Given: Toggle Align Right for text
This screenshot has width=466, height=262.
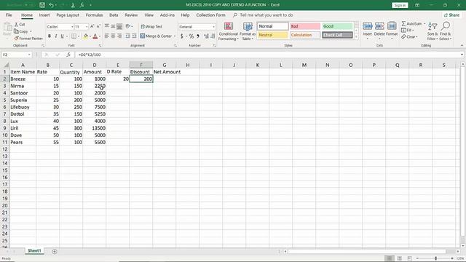Looking at the screenshot, I should click(119, 36).
